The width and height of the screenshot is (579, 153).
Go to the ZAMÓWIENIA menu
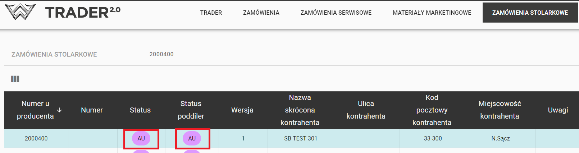click(x=261, y=13)
